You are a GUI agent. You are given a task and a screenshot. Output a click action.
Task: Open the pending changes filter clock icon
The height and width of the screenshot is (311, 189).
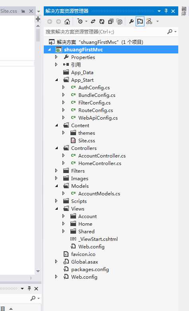point(80,21)
